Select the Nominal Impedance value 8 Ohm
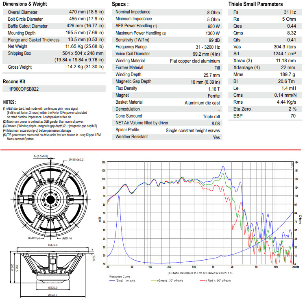 pyautogui.click(x=213, y=13)
